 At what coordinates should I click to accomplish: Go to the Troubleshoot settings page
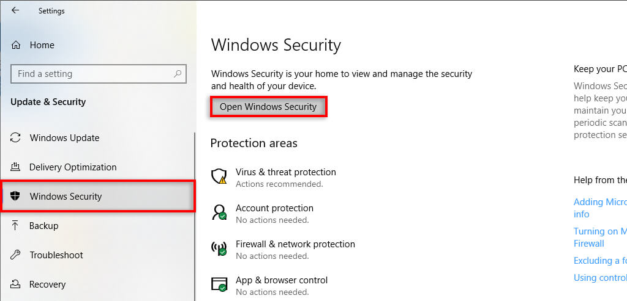(x=56, y=255)
